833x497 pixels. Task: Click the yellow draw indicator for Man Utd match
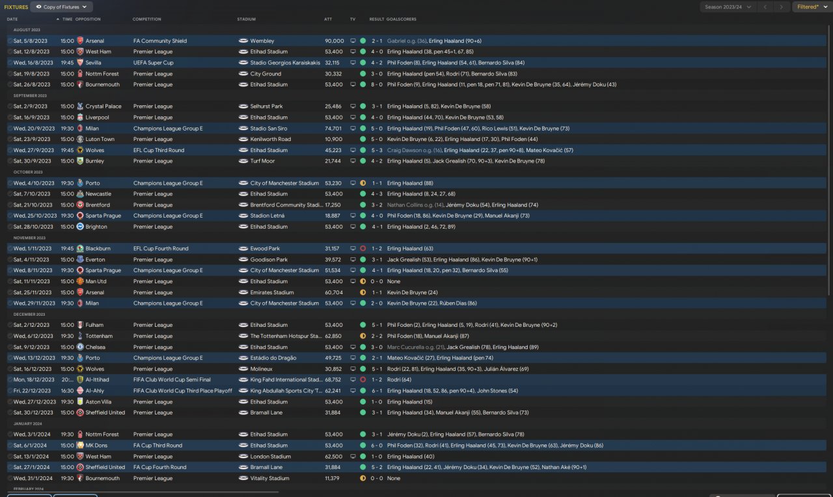click(362, 281)
